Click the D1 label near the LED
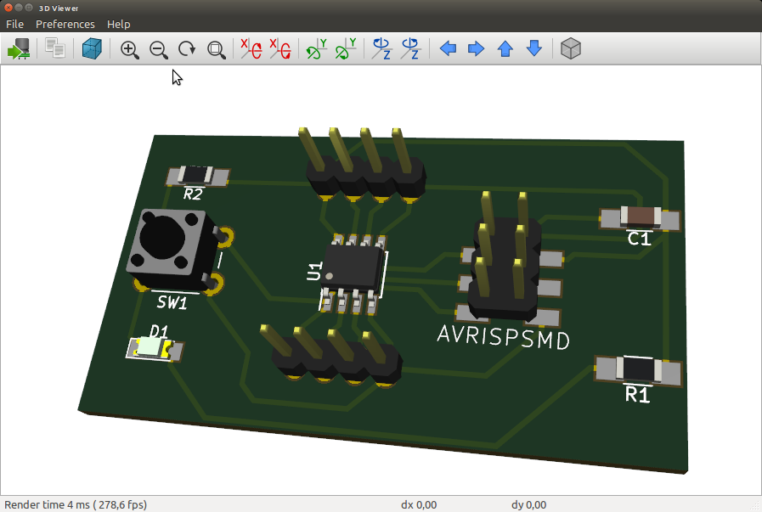 click(x=159, y=332)
